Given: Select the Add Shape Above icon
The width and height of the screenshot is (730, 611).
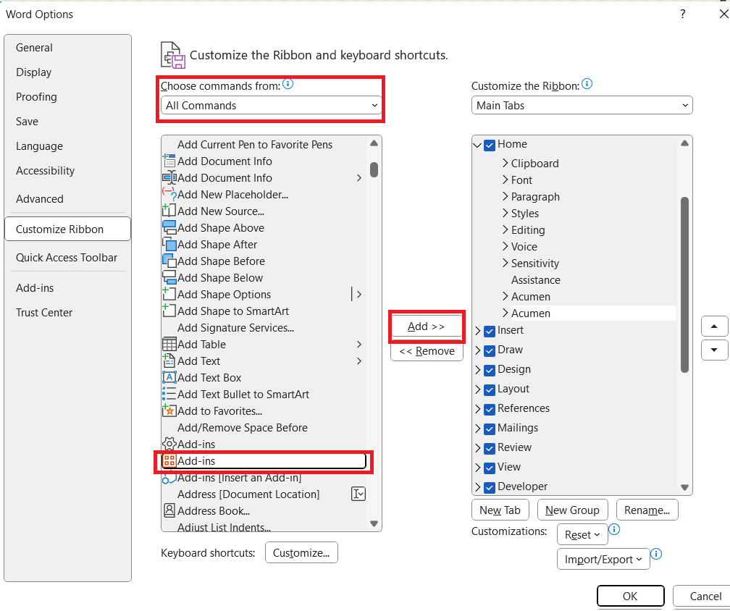Looking at the screenshot, I should click(x=169, y=228).
